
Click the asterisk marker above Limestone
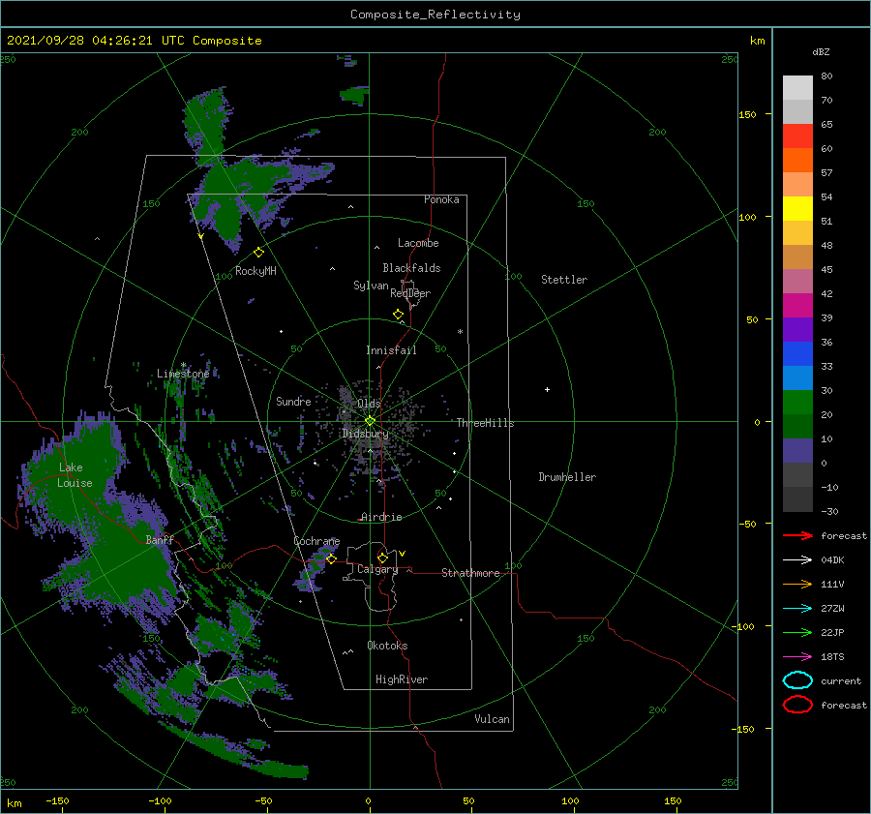(x=183, y=365)
